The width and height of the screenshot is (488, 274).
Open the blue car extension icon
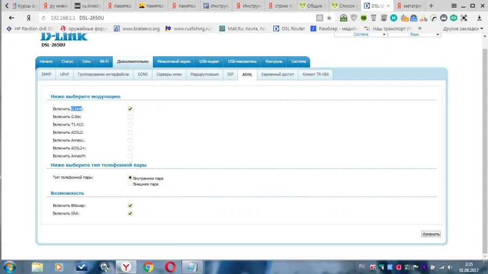444,18
